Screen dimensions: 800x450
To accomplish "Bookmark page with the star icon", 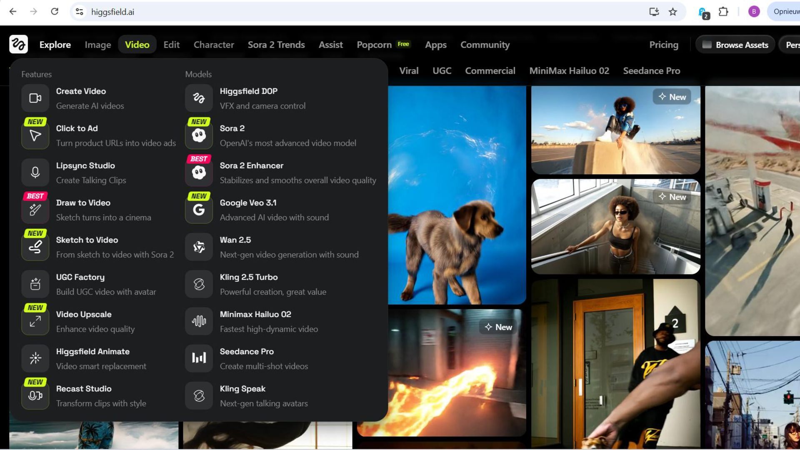I will pos(673,12).
